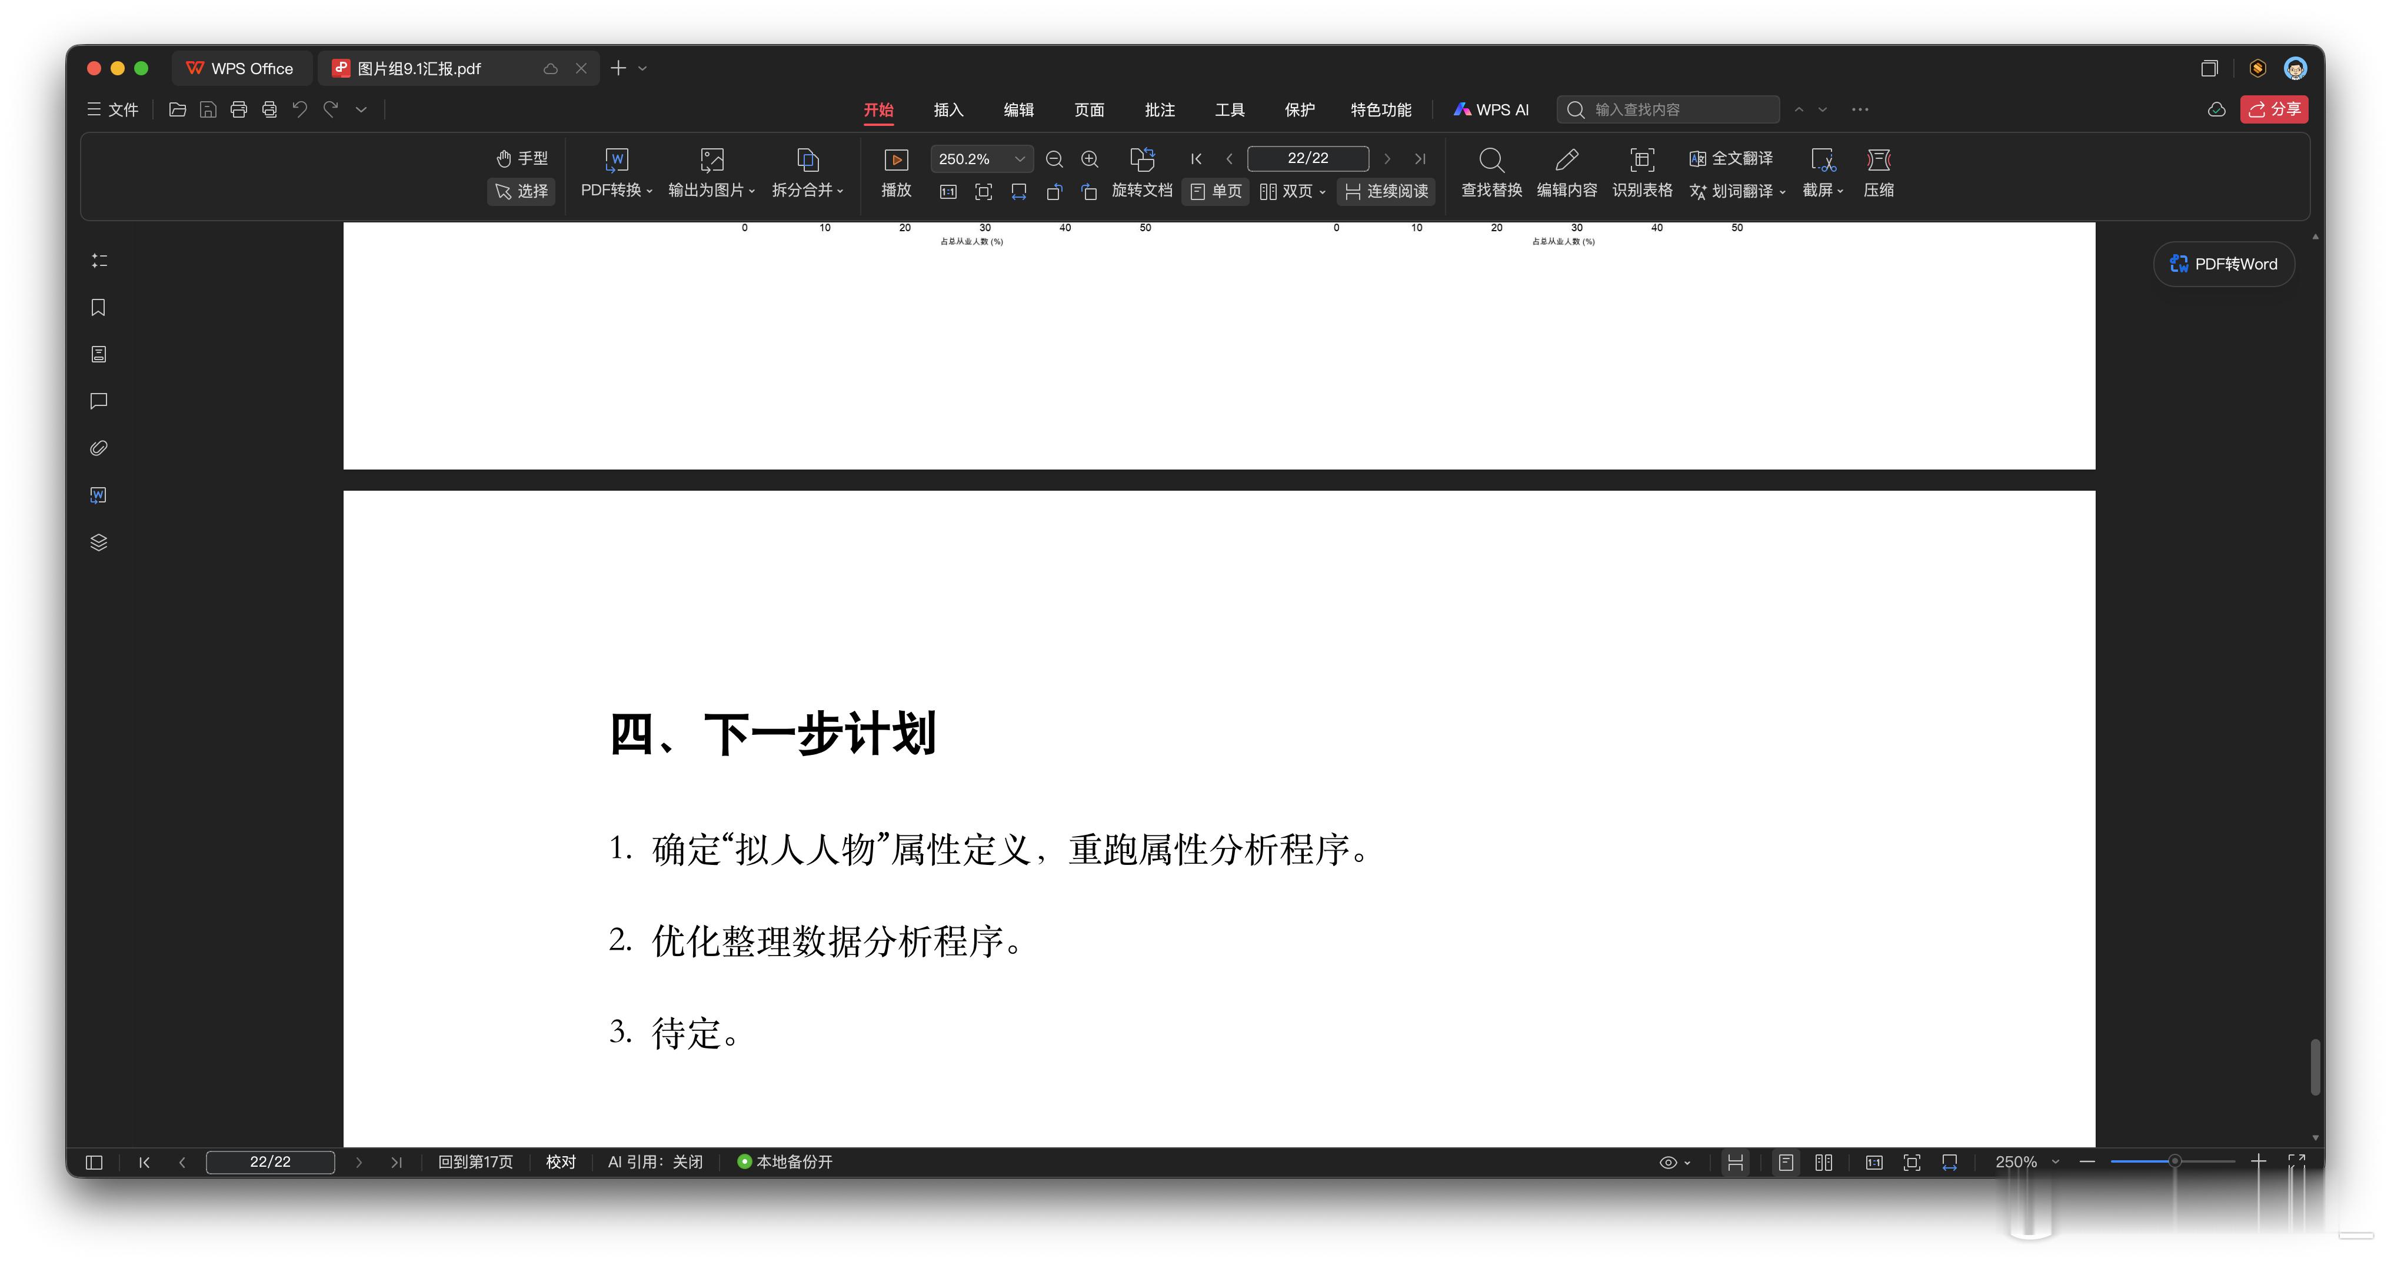The height and width of the screenshot is (1265, 2391).
Task: Open eye protection mode dropdown in status bar
Action: tap(1674, 1162)
